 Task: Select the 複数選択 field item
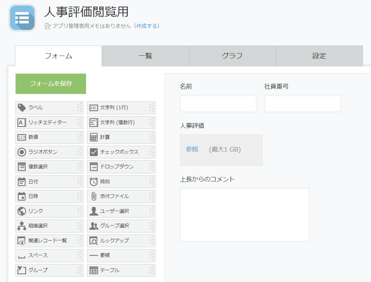[x=49, y=167]
